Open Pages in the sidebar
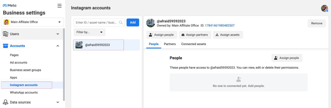 [14, 55]
